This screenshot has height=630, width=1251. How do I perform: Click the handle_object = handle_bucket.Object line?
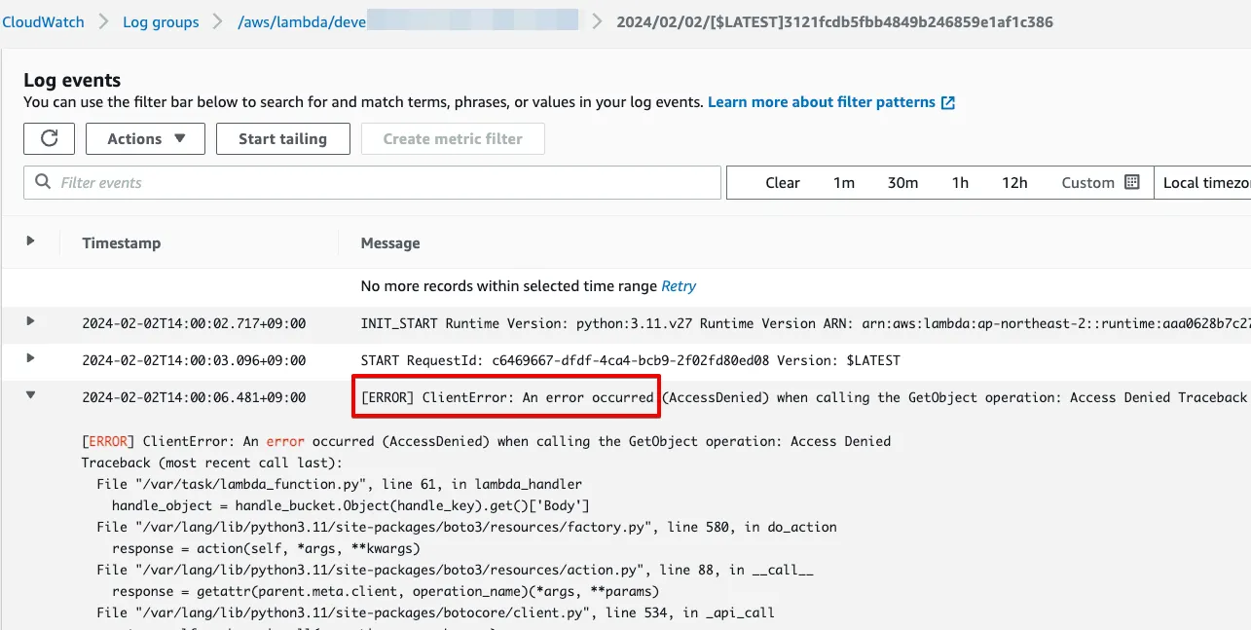pos(350,505)
